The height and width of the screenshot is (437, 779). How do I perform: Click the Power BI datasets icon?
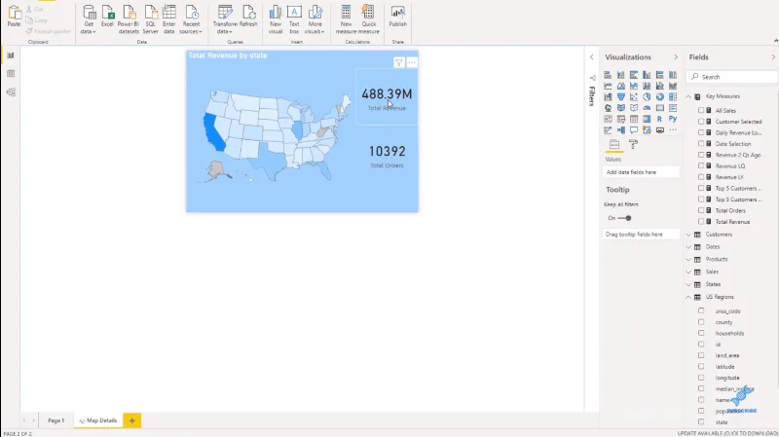[129, 19]
